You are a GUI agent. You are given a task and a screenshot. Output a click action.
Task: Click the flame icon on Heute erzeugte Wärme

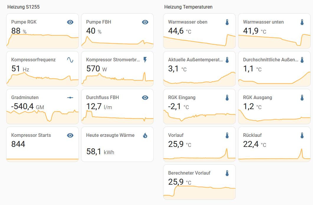(x=145, y=135)
